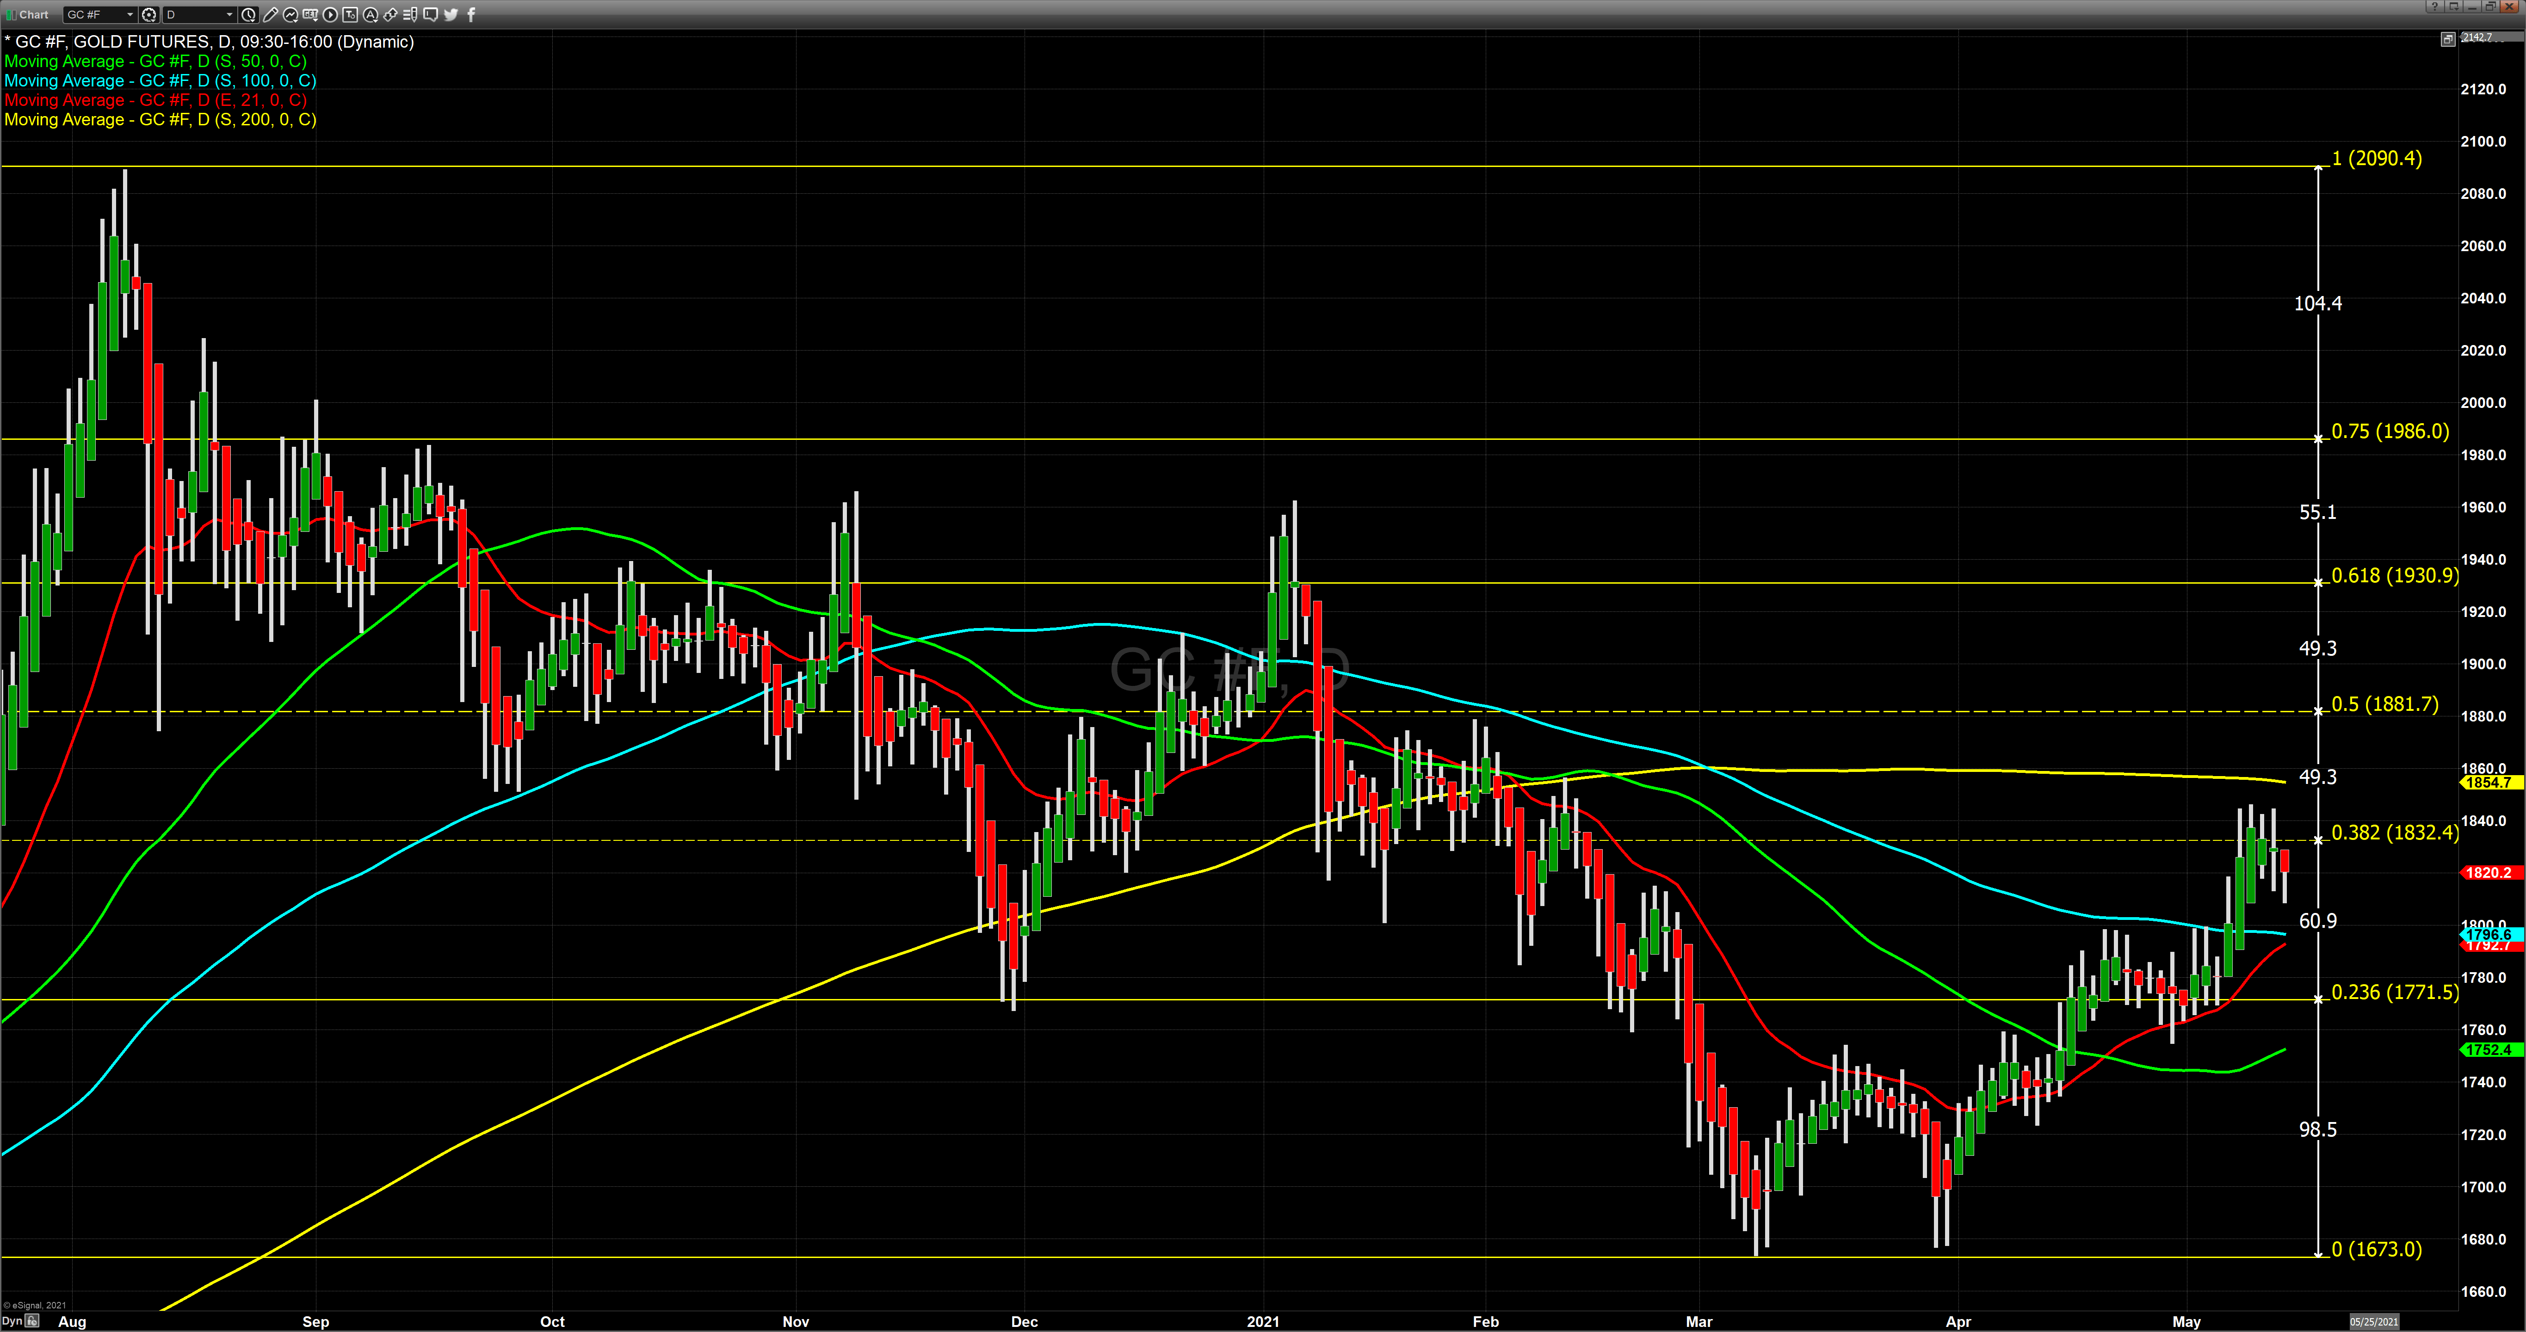This screenshot has height=1332, width=2526.
Task: Click the eSignal 2021 copyright text
Action: pyautogui.click(x=34, y=1305)
